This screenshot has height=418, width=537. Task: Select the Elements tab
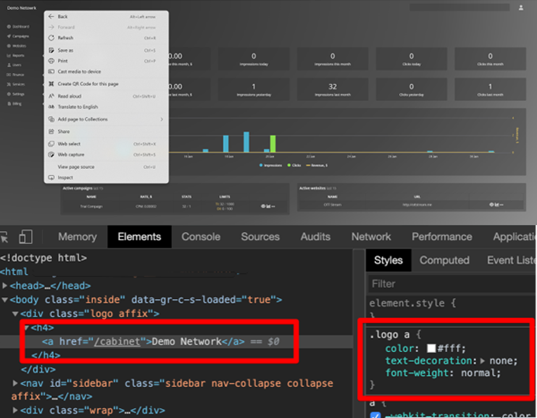[x=140, y=236]
